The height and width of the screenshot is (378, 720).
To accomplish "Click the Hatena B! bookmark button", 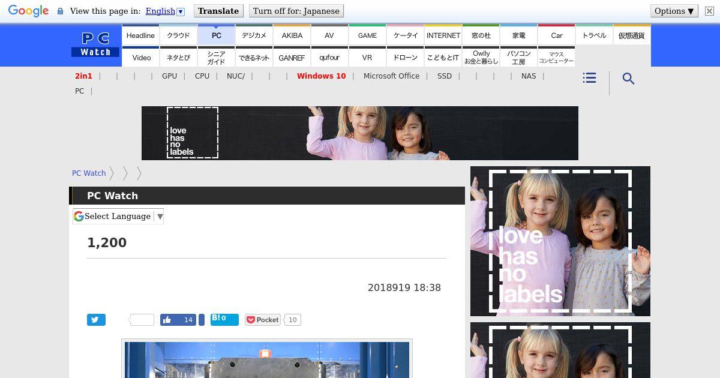I will [x=224, y=320].
